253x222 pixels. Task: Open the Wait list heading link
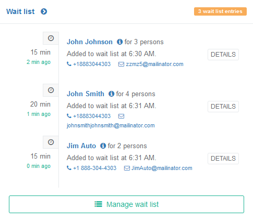coord(20,11)
